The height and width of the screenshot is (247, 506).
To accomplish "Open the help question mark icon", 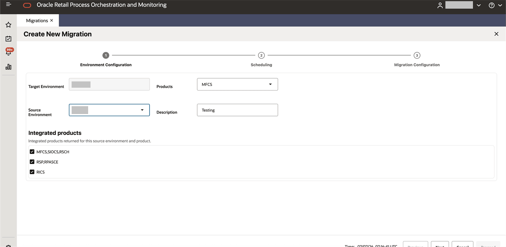I will 491,6.
